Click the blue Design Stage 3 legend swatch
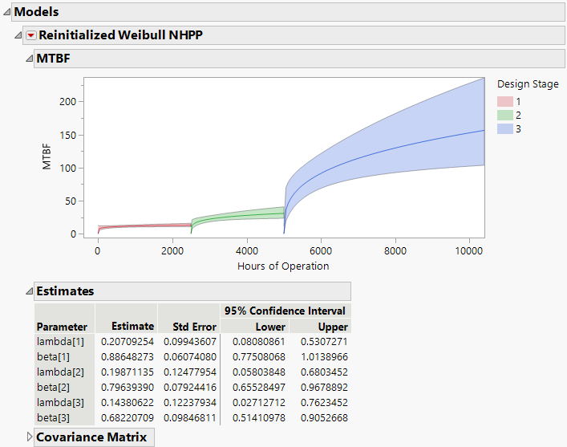The height and width of the screenshot is (447, 567). [x=504, y=128]
